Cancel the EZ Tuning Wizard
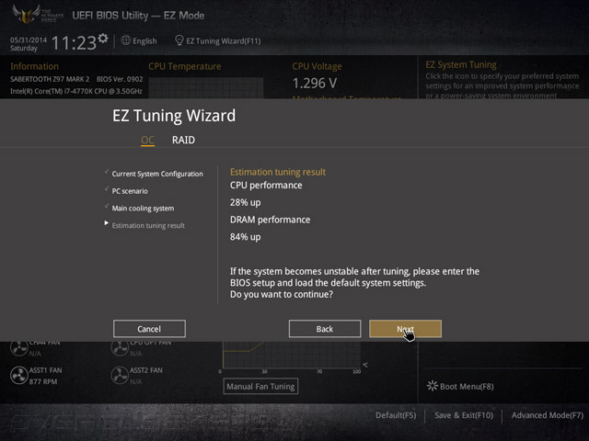 149,329
